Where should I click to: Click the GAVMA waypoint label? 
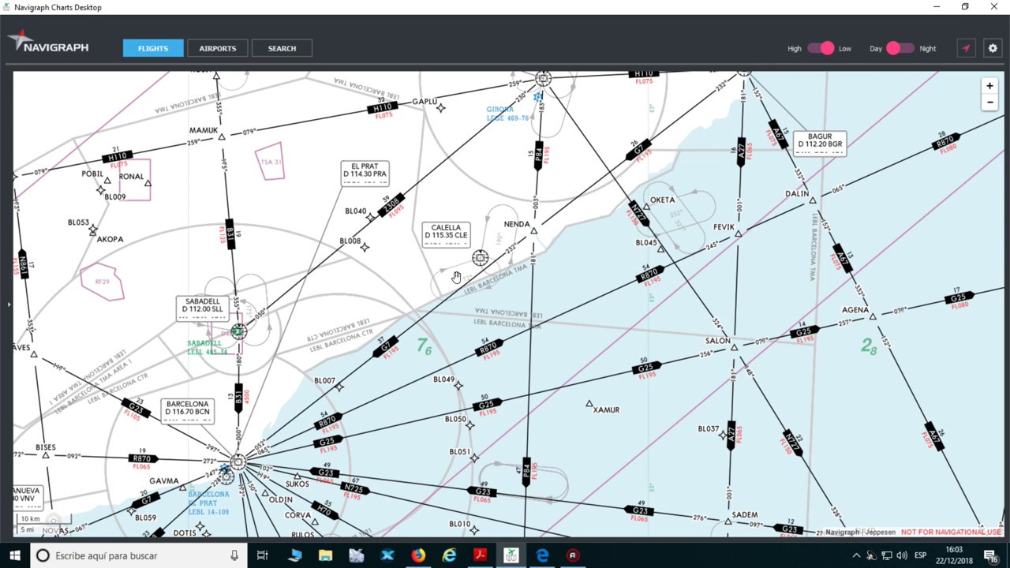[164, 481]
